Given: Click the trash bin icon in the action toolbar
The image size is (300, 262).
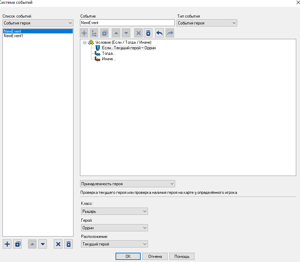Looking at the screenshot, I should pos(148,33).
